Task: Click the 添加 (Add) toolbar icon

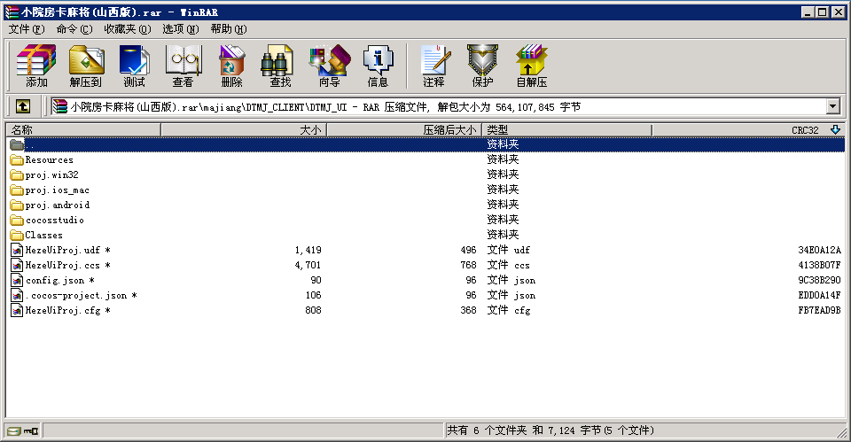Action: 36,66
